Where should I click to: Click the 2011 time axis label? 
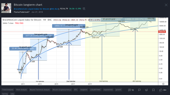click(x=23, y=84)
